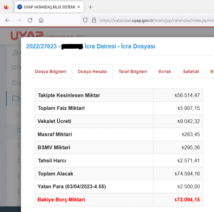Click the Firefox logo icon
Screen dimensions: 214x212
tap(6, 7)
